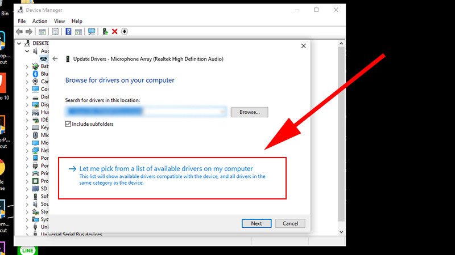Open the driver location path dropdown
This screenshot has width=455, height=255.
coord(222,112)
